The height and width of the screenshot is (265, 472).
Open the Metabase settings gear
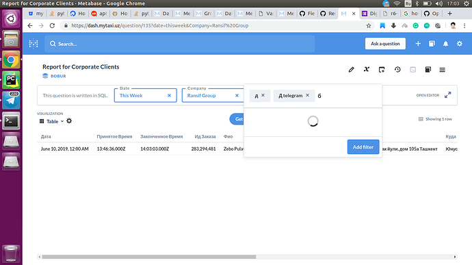pos(460,44)
